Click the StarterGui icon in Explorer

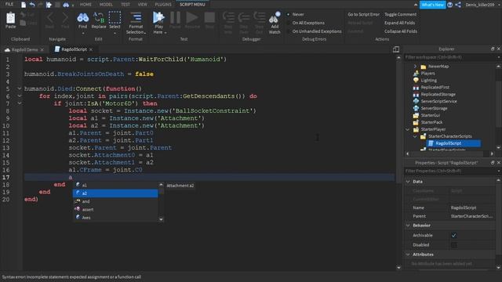tap(416, 115)
